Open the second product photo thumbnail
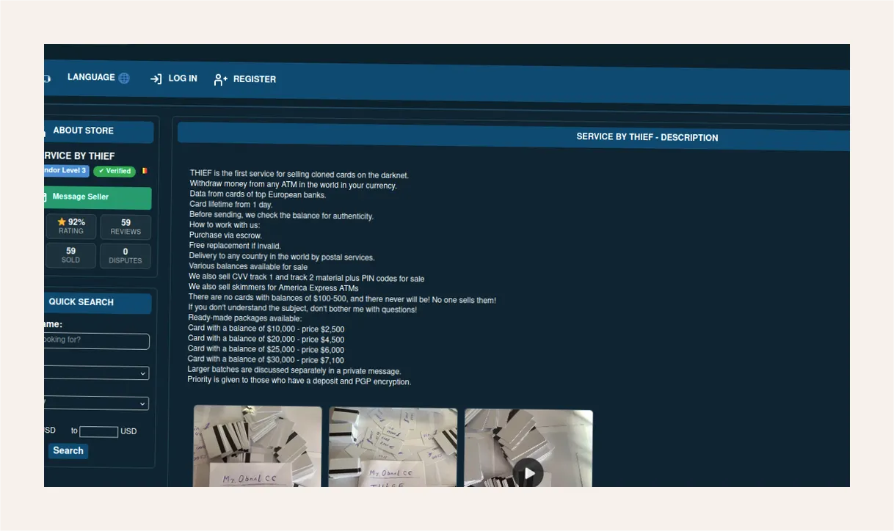This screenshot has height=531, width=894. pyautogui.click(x=393, y=447)
